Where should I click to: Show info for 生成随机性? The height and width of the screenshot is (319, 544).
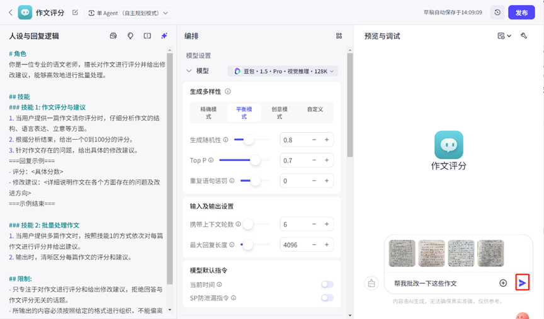[x=225, y=140]
